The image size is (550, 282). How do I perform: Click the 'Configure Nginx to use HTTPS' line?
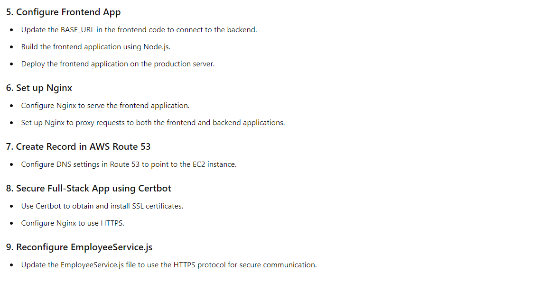[73, 223]
